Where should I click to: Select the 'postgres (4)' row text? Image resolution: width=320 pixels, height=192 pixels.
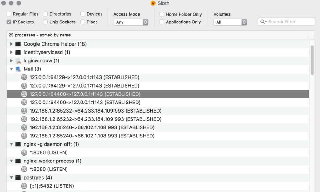[x=38, y=178]
